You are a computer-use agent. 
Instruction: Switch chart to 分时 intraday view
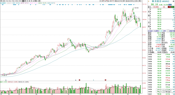(x=4, y=1)
